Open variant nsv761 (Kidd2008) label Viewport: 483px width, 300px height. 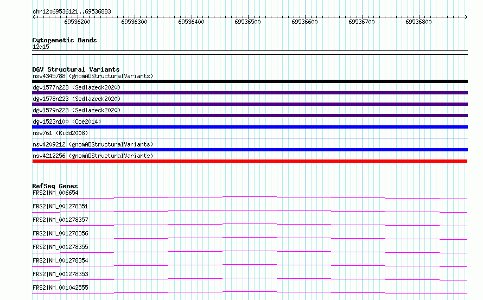[x=60, y=133]
